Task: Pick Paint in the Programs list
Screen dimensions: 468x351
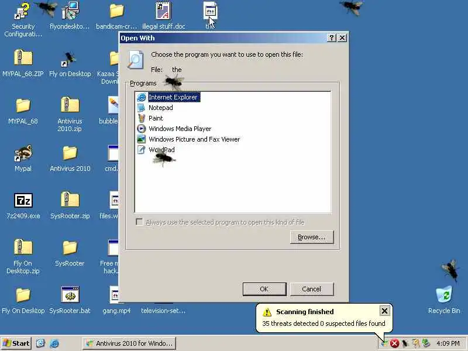Action: tap(150, 118)
